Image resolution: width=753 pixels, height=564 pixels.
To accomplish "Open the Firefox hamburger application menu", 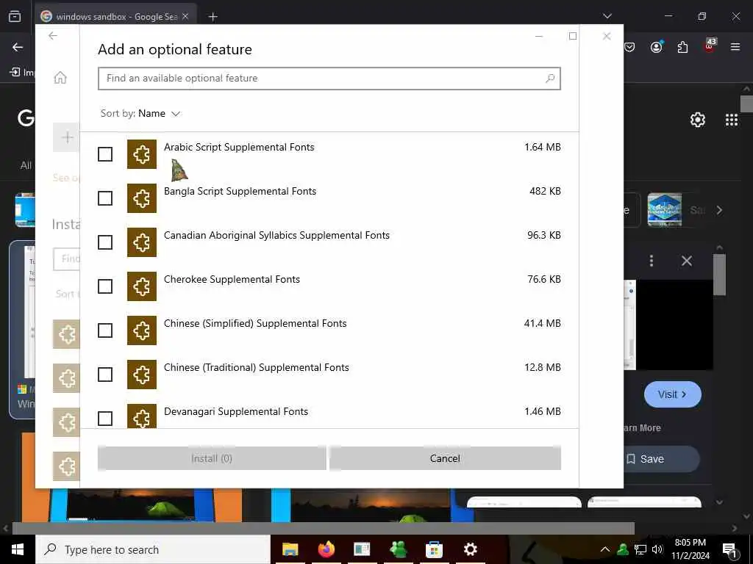I will pyautogui.click(x=735, y=47).
